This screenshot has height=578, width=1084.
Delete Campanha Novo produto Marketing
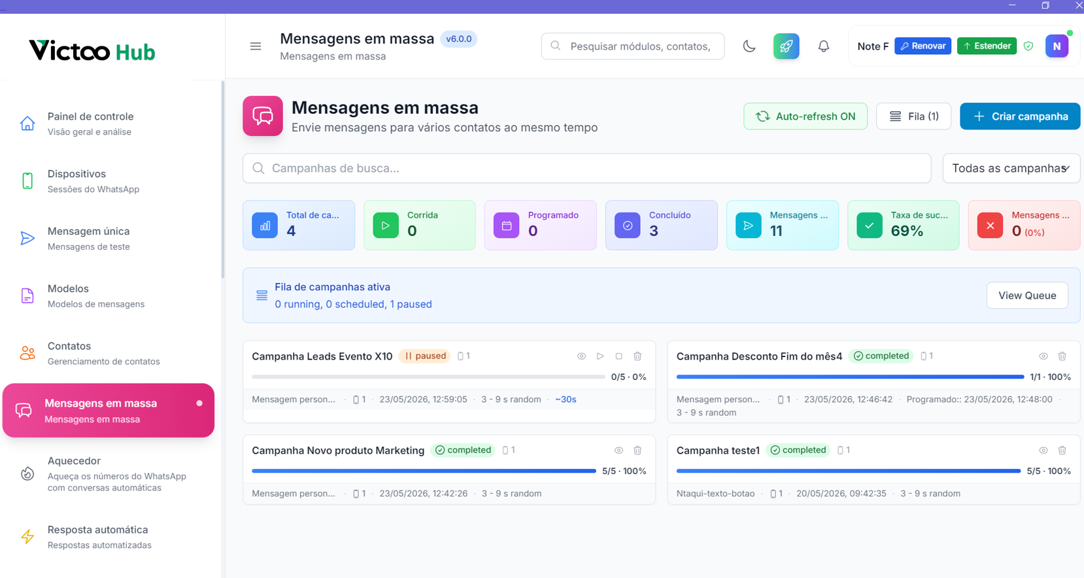(x=637, y=450)
